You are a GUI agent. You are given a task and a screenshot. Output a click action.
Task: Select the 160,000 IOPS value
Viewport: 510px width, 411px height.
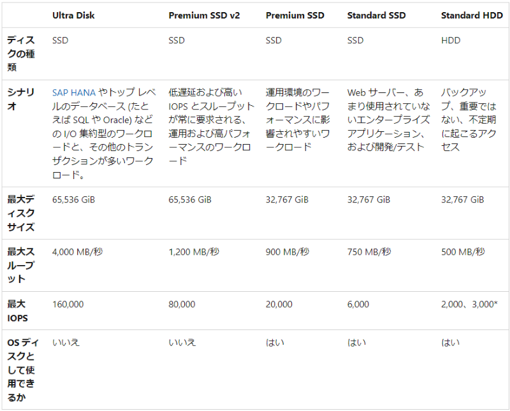pyautogui.click(x=68, y=305)
